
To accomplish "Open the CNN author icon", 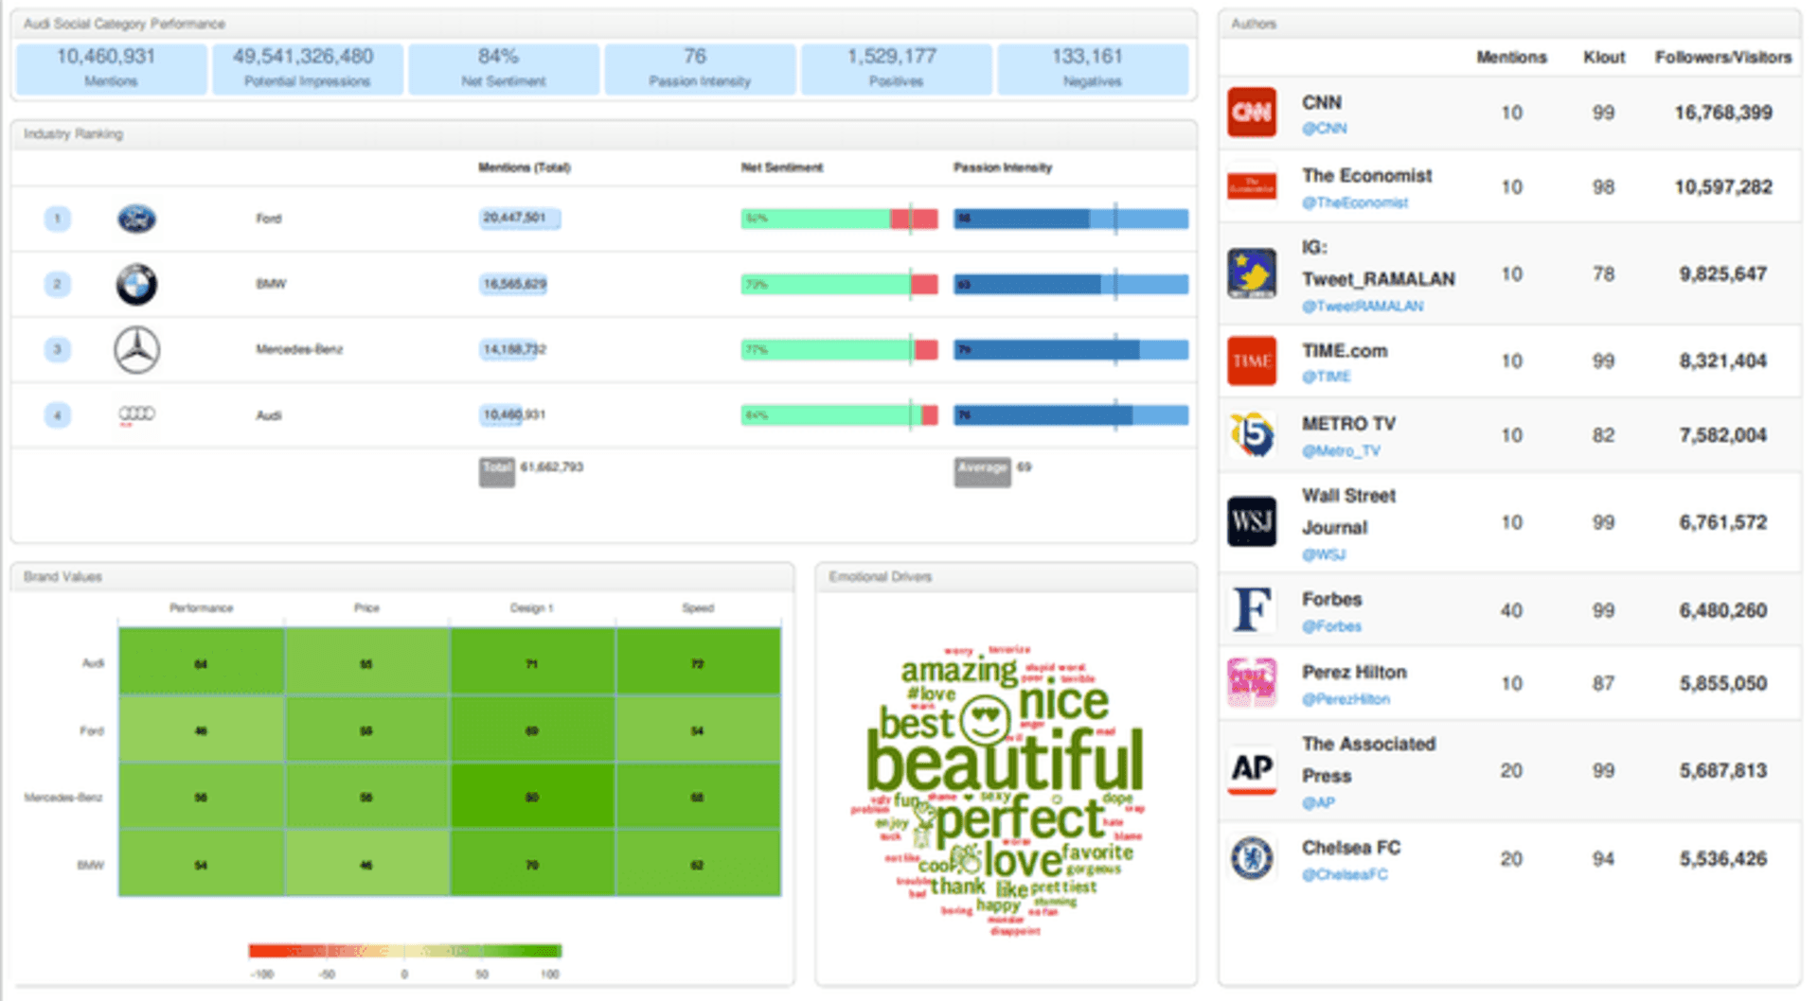I will point(1252,113).
